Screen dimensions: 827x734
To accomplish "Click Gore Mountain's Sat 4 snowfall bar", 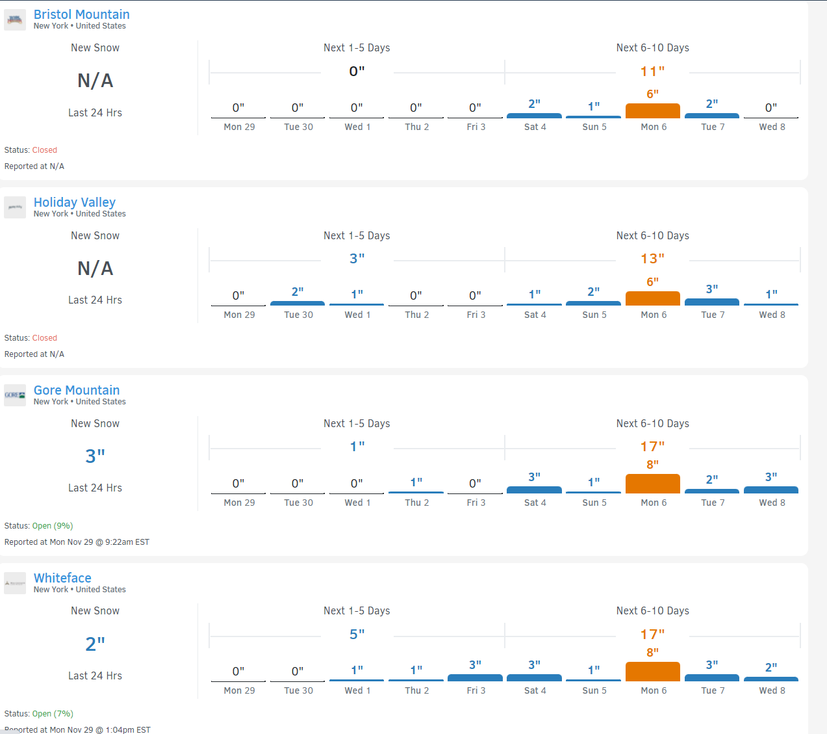I will click(x=534, y=490).
